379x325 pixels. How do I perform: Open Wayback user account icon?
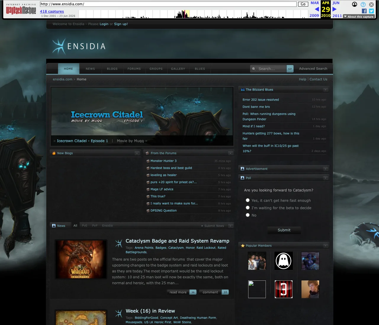point(354,4)
